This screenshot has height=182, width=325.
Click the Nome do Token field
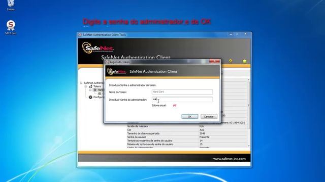[x=182, y=92]
